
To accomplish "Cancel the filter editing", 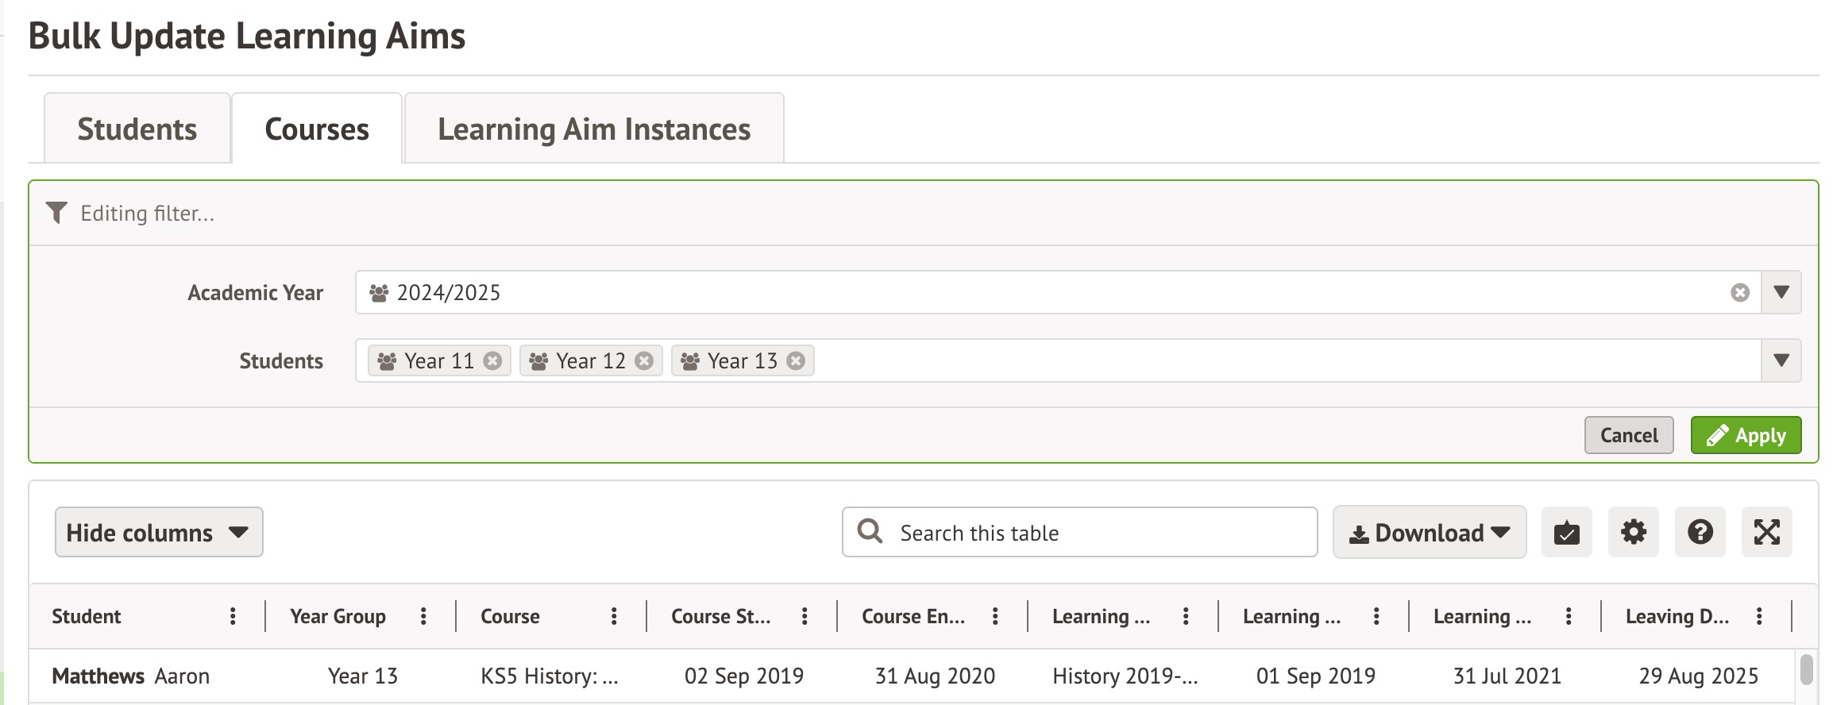I will 1628,435.
